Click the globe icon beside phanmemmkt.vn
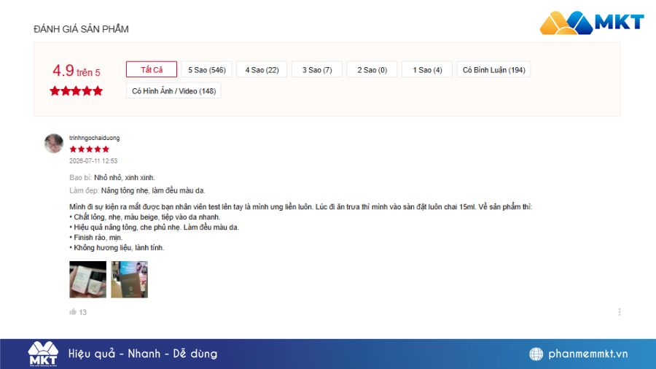 (536, 354)
